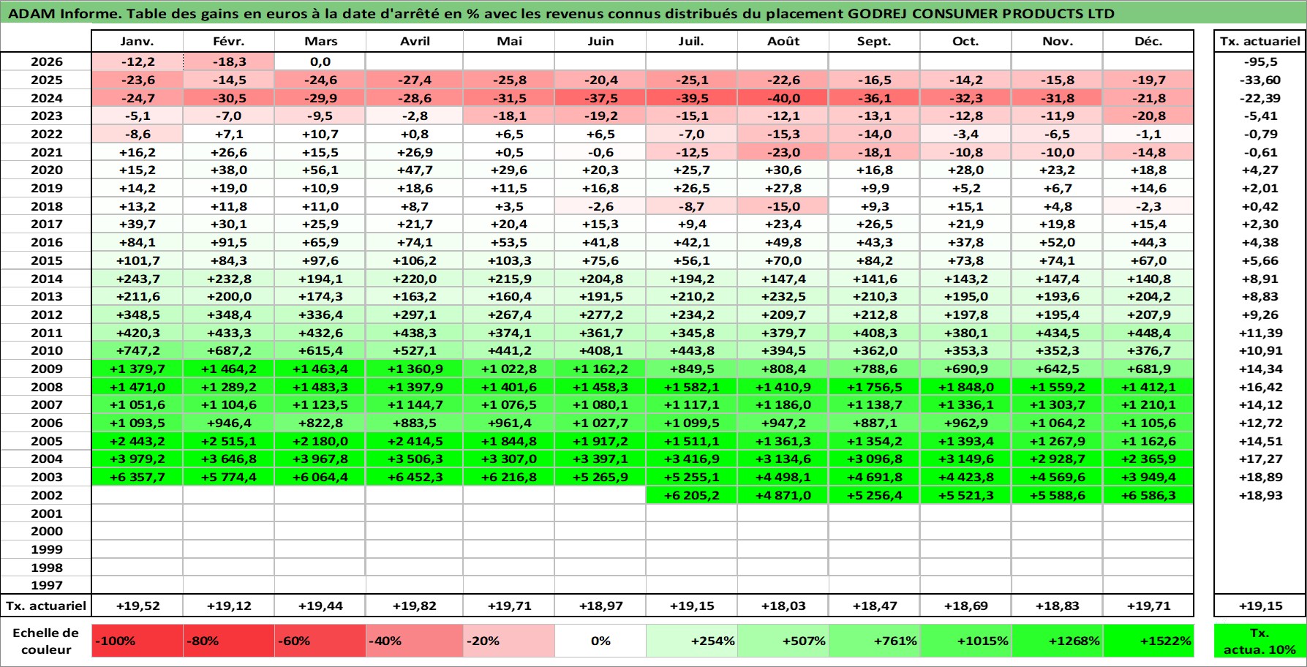
Task: Select the 0,0 cell for Mars 2026
Action: [x=320, y=61]
